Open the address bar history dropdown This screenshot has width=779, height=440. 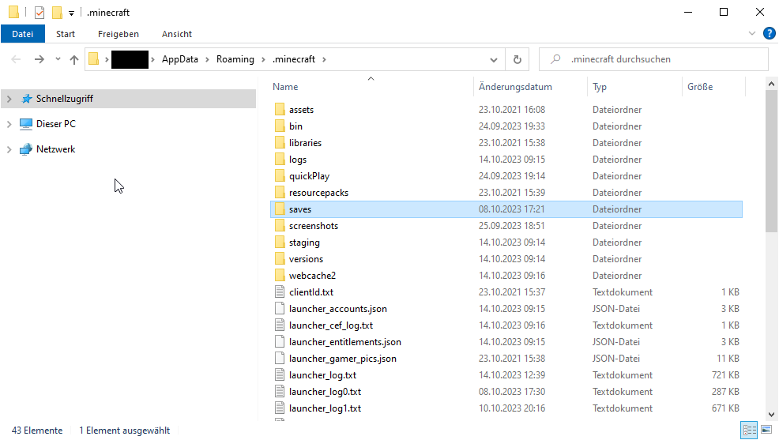pos(493,59)
